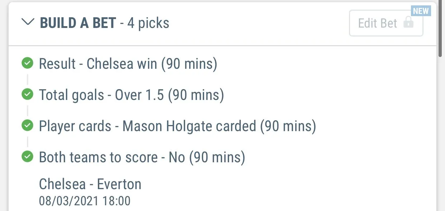Click connector line below the Result check
The image size is (445, 211).
[27, 79]
